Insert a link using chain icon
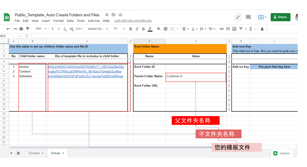 click(x=222, y=29)
